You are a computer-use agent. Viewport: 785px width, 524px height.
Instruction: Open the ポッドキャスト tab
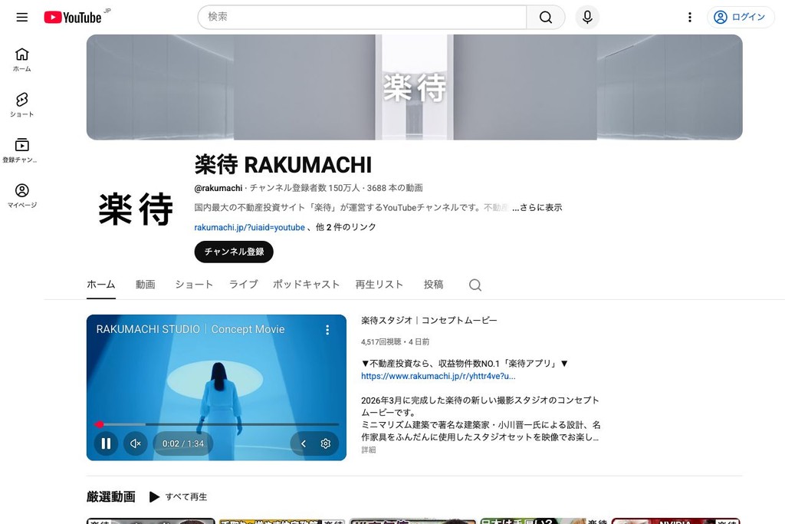[x=306, y=285]
